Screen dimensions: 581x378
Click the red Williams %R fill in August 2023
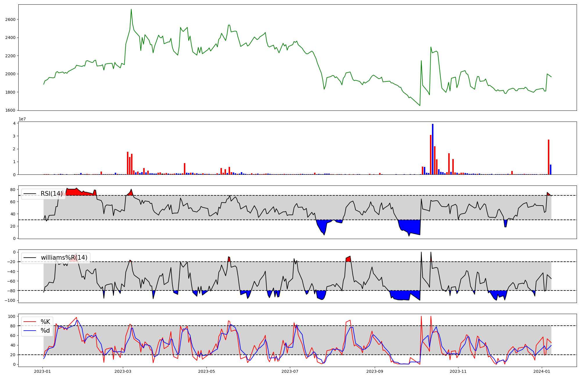point(348,259)
